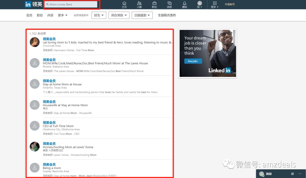This screenshot has height=178, width=306.
Task: Open the 职位 briefcase icon in top bar
Action: coord(154,5)
